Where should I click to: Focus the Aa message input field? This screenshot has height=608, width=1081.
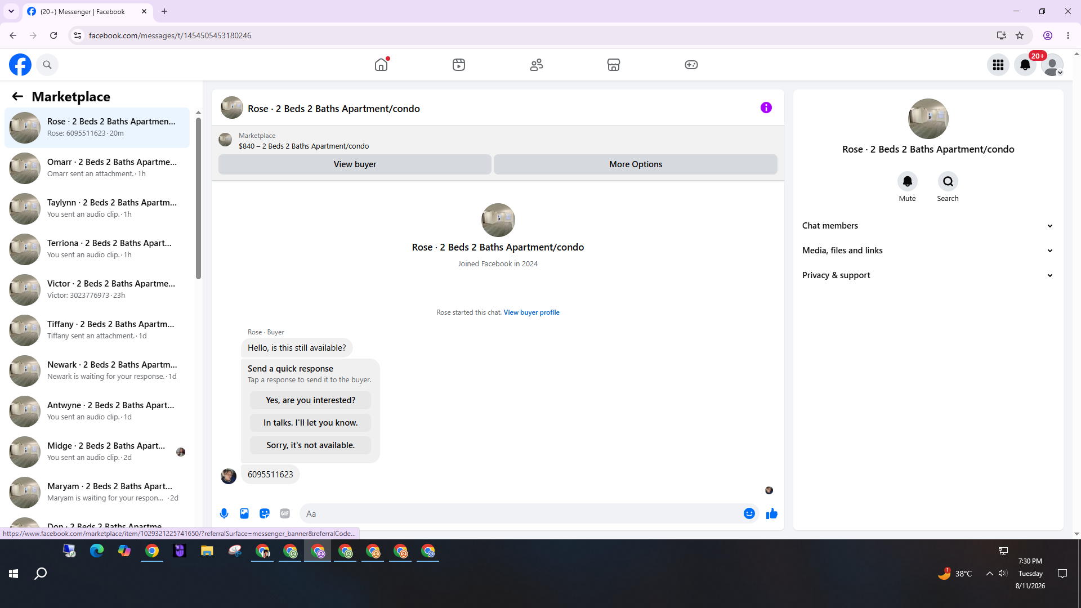pos(521,513)
